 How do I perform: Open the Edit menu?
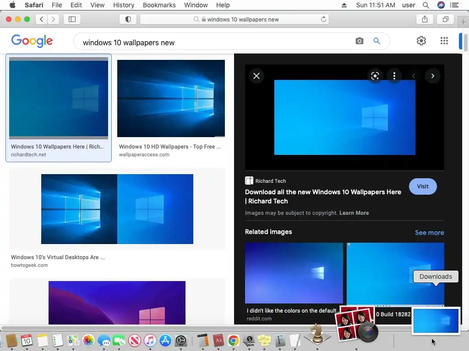tap(76, 5)
